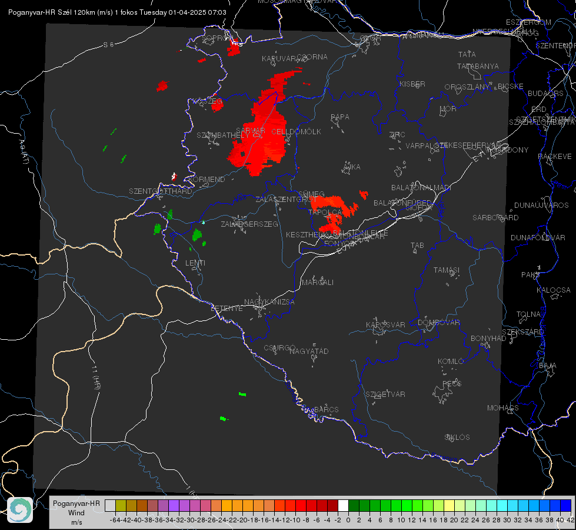Click the PAPA city label
576x530 pixels.
pyautogui.click(x=340, y=117)
